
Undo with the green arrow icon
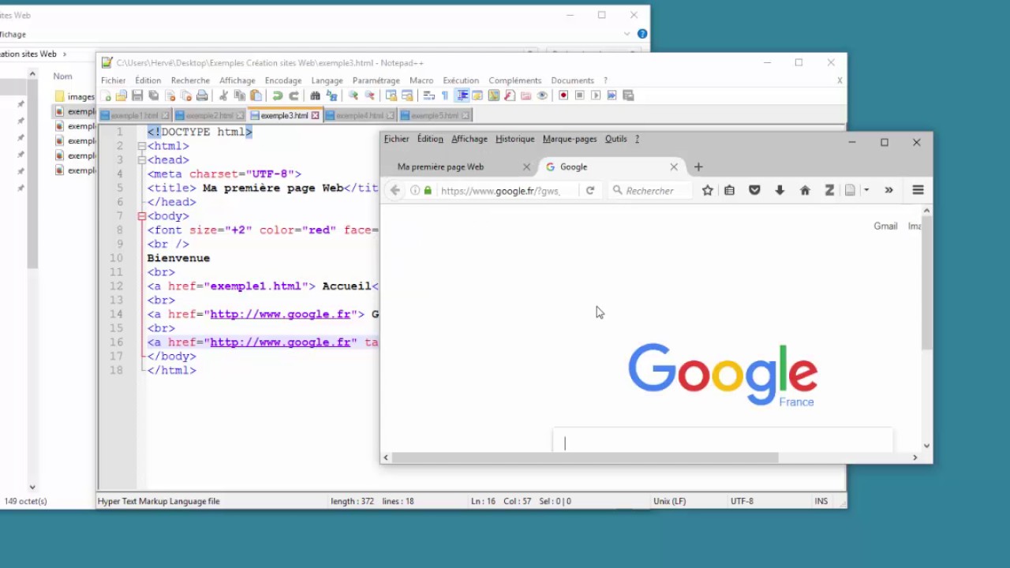click(x=278, y=95)
